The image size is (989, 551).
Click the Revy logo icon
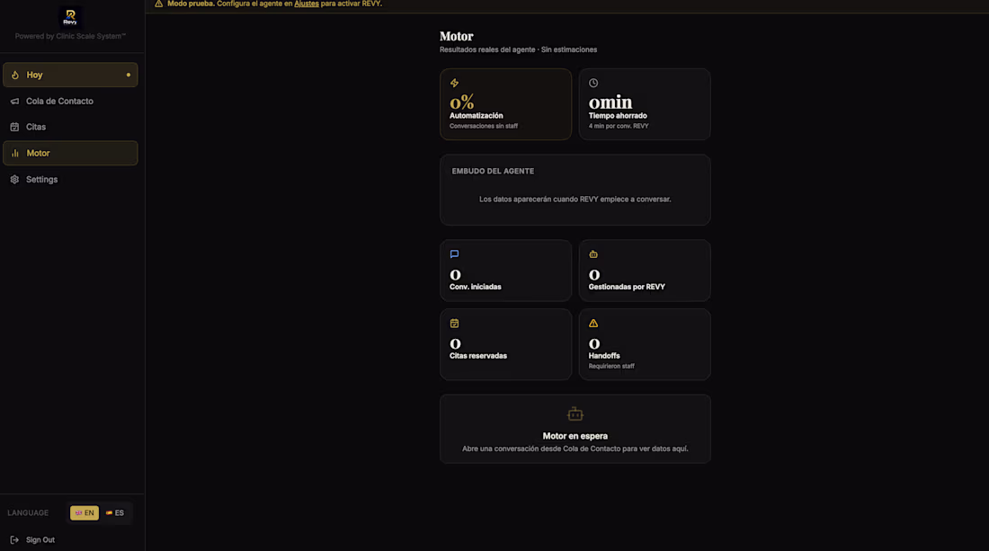(x=70, y=17)
